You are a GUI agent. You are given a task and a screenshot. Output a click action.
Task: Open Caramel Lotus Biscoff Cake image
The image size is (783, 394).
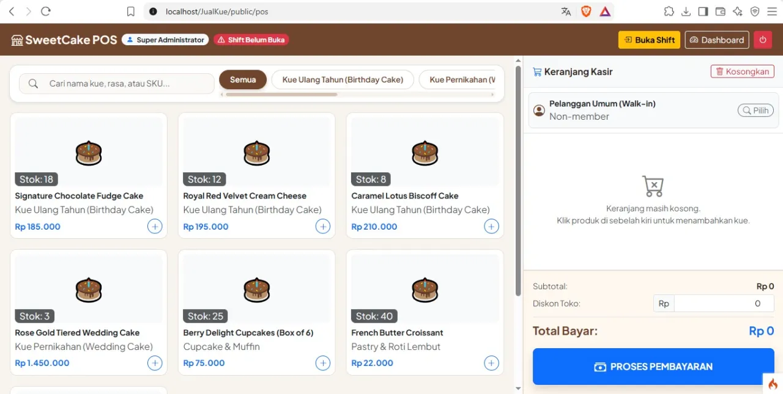[425, 152]
